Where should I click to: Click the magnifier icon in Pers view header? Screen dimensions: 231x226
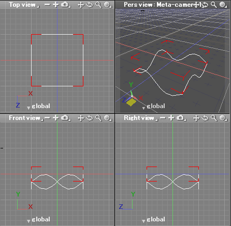point(214,5)
